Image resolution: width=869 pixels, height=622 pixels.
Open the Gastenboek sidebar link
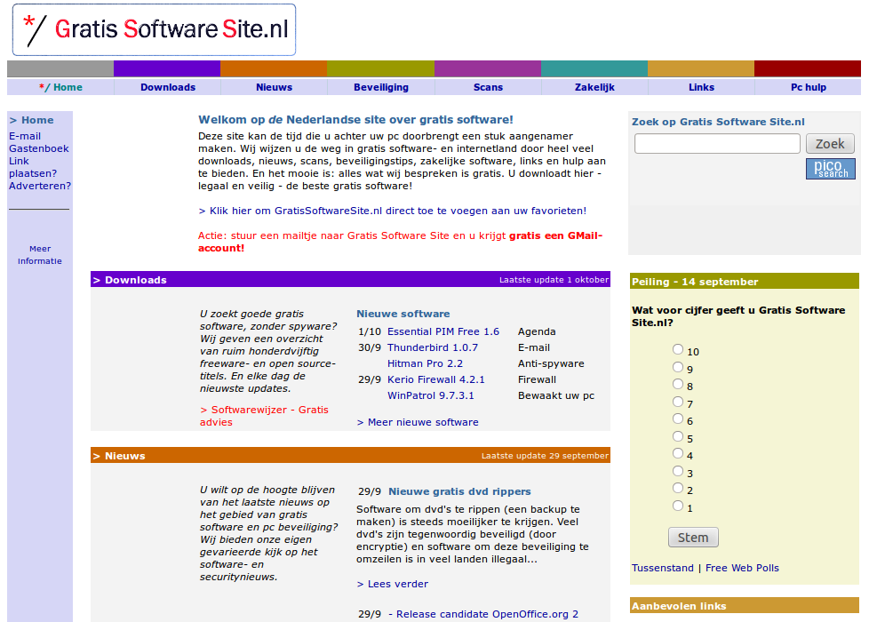(38, 148)
